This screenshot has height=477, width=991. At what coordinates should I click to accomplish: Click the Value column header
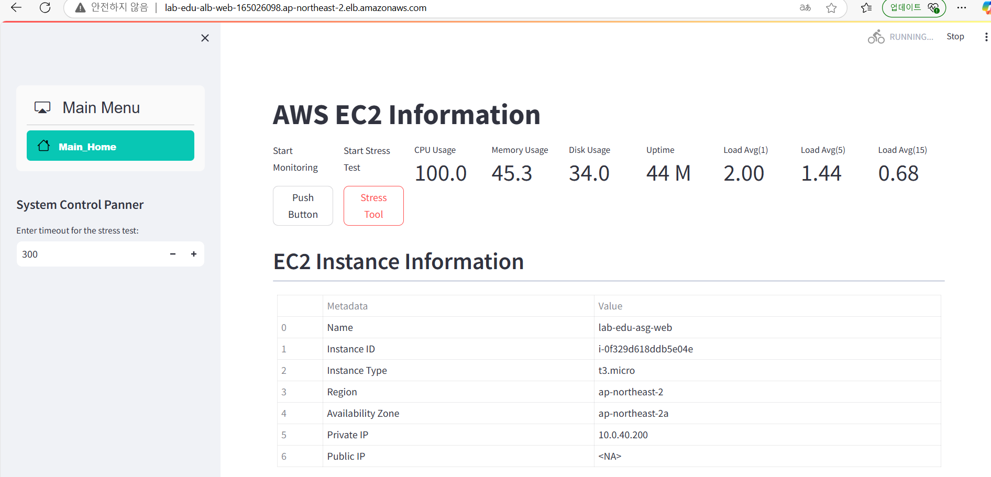pos(767,306)
